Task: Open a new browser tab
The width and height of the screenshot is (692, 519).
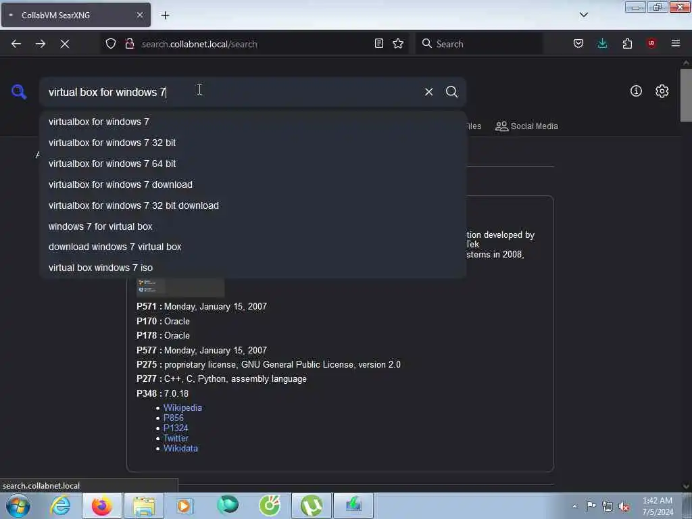Action: 165,16
